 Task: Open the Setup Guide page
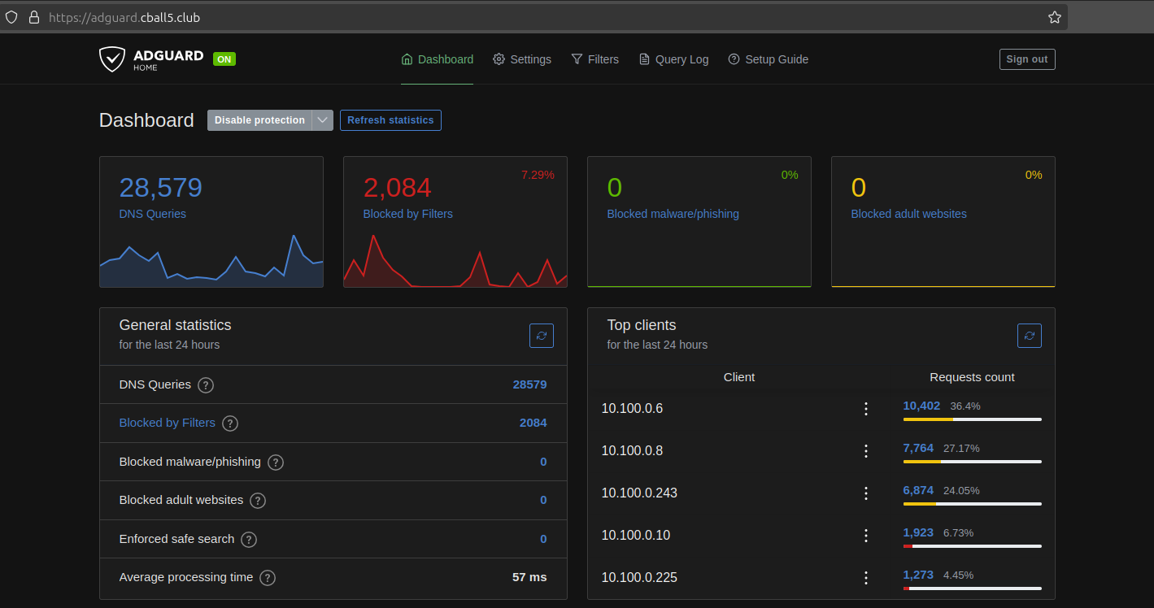click(768, 59)
